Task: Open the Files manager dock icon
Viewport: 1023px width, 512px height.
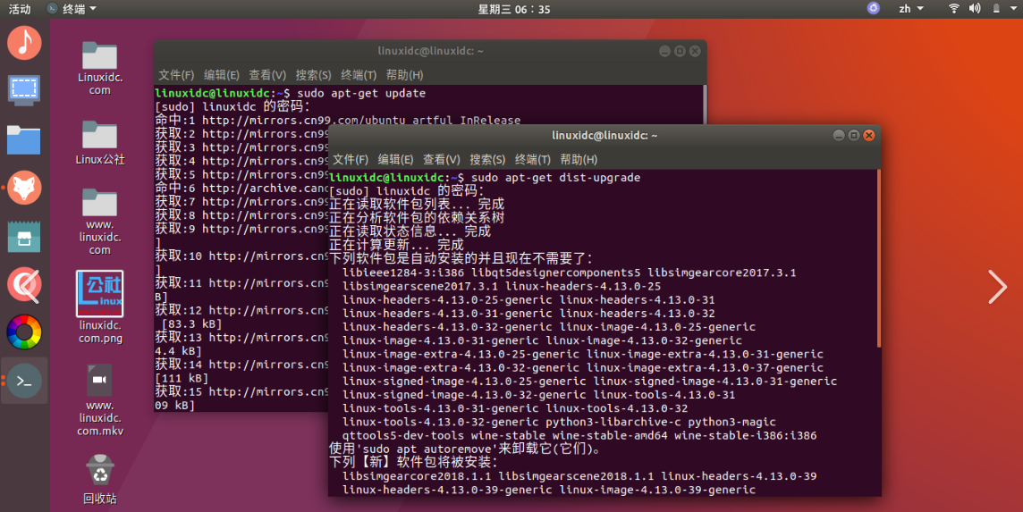Action: [24, 139]
